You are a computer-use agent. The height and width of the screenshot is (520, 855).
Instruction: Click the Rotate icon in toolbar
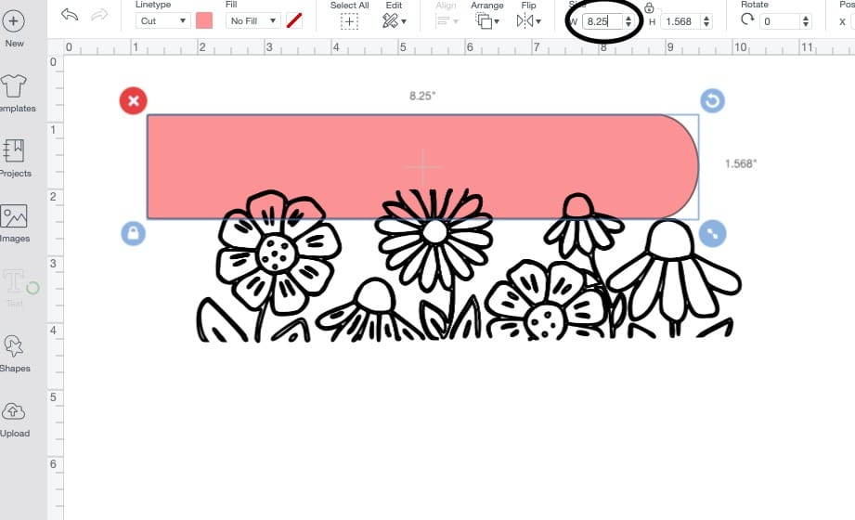click(747, 19)
